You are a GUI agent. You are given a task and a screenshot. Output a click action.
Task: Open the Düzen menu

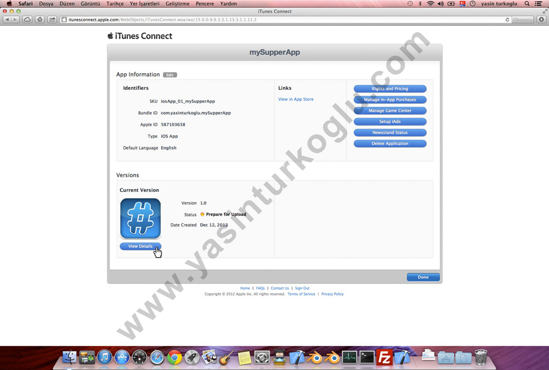point(67,3)
